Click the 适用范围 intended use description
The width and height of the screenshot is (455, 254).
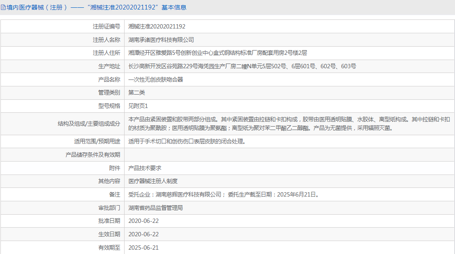[187, 141]
